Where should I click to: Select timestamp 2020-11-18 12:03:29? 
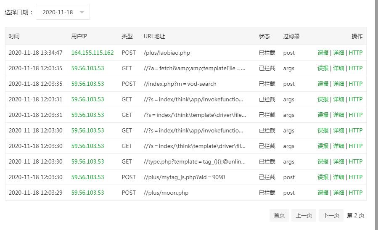35,193
